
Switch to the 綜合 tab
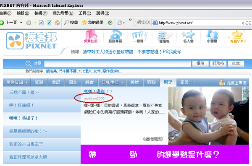pos(89,83)
